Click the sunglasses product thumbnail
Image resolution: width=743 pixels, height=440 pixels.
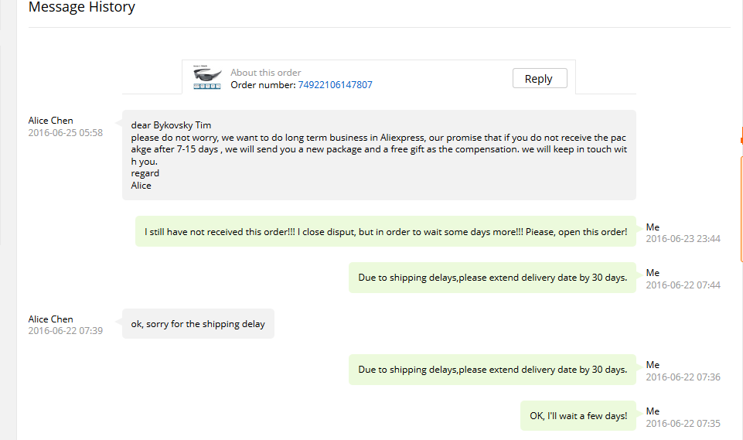pos(207,77)
